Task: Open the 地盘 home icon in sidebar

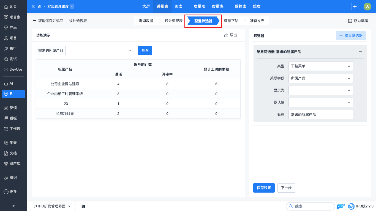Action: coord(6,7)
